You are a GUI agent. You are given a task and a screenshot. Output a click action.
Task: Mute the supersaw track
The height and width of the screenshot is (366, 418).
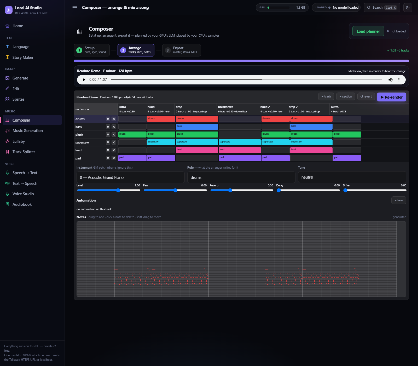pyautogui.click(x=108, y=142)
